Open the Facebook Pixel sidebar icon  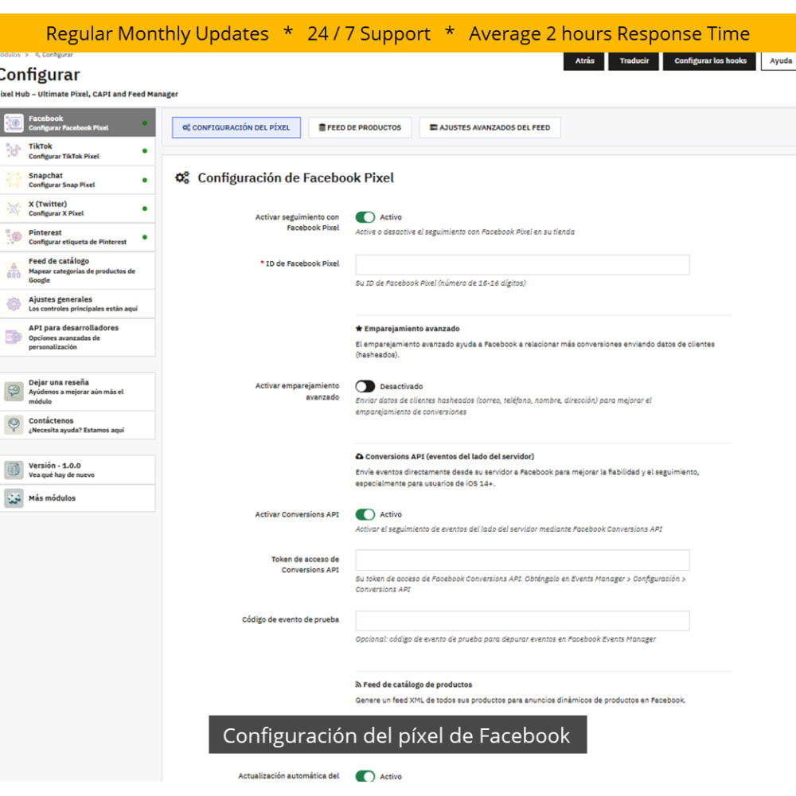click(14, 123)
